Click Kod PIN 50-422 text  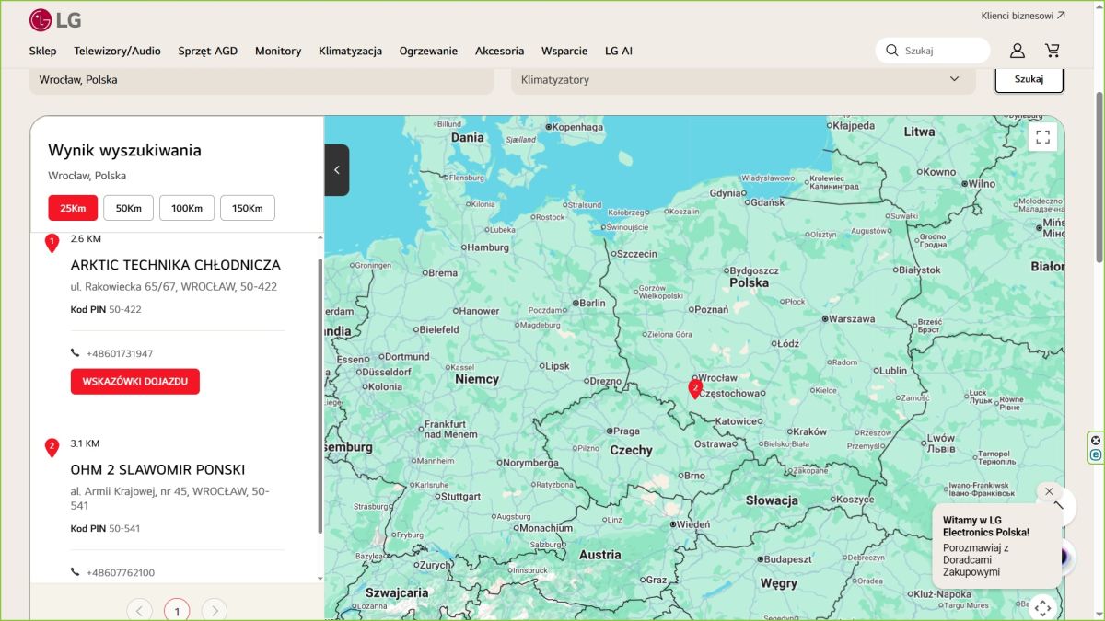pos(106,309)
